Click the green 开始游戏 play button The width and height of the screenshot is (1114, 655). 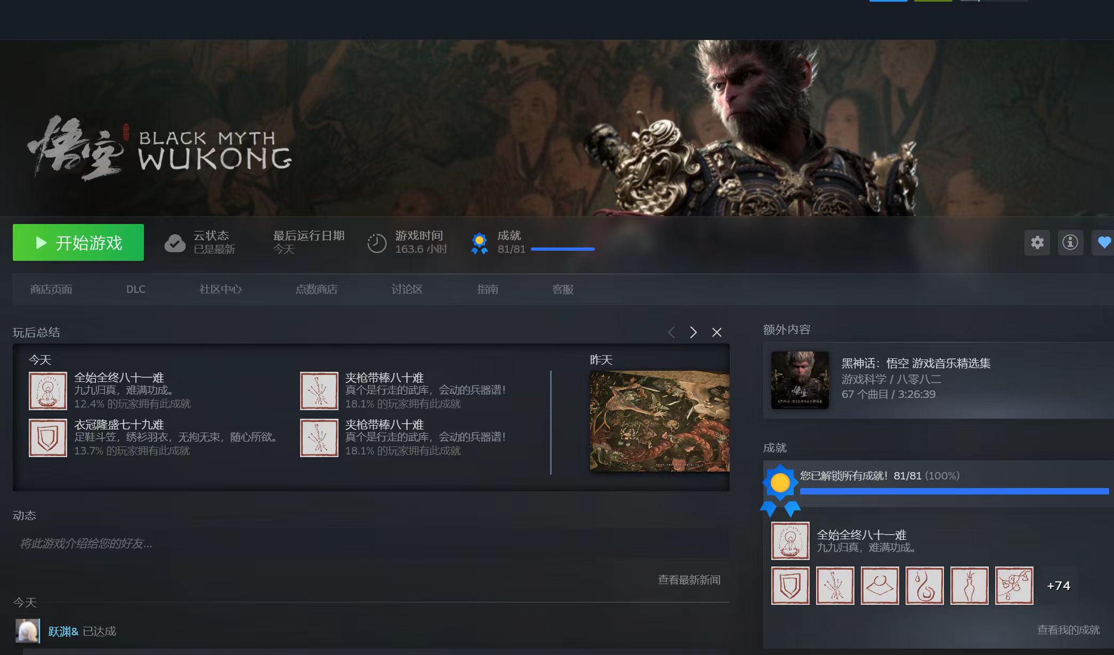click(78, 242)
